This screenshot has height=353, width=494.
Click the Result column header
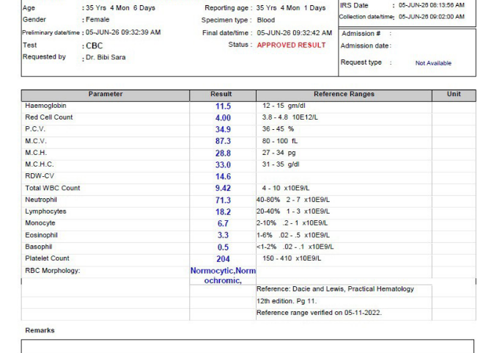click(221, 94)
